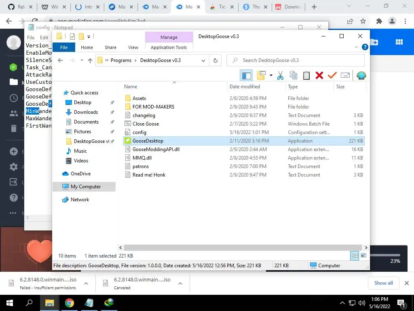
Task: Open Downloads in navigation pane
Action: (x=86, y=112)
